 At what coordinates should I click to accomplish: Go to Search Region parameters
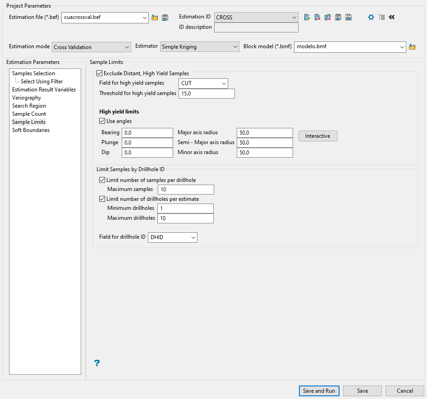coord(29,106)
